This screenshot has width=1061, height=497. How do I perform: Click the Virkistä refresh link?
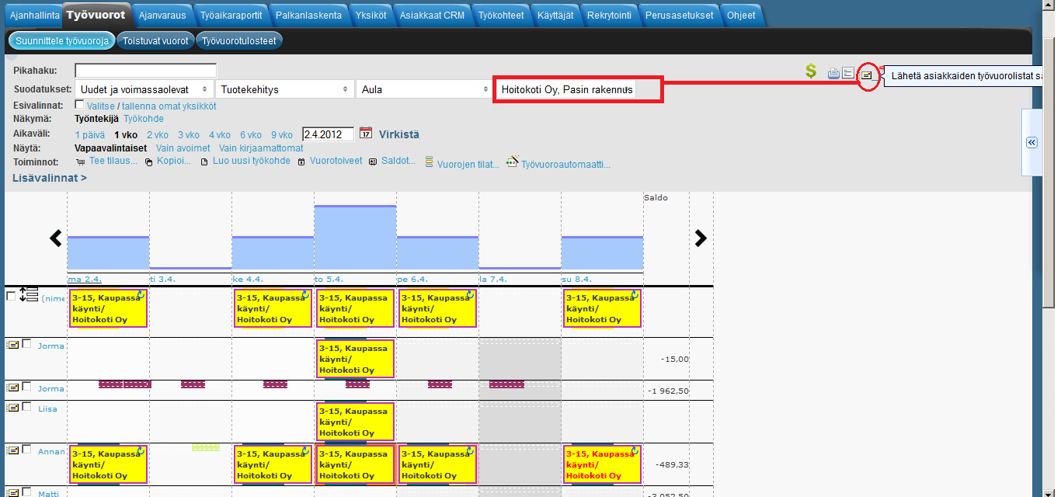[x=399, y=134]
